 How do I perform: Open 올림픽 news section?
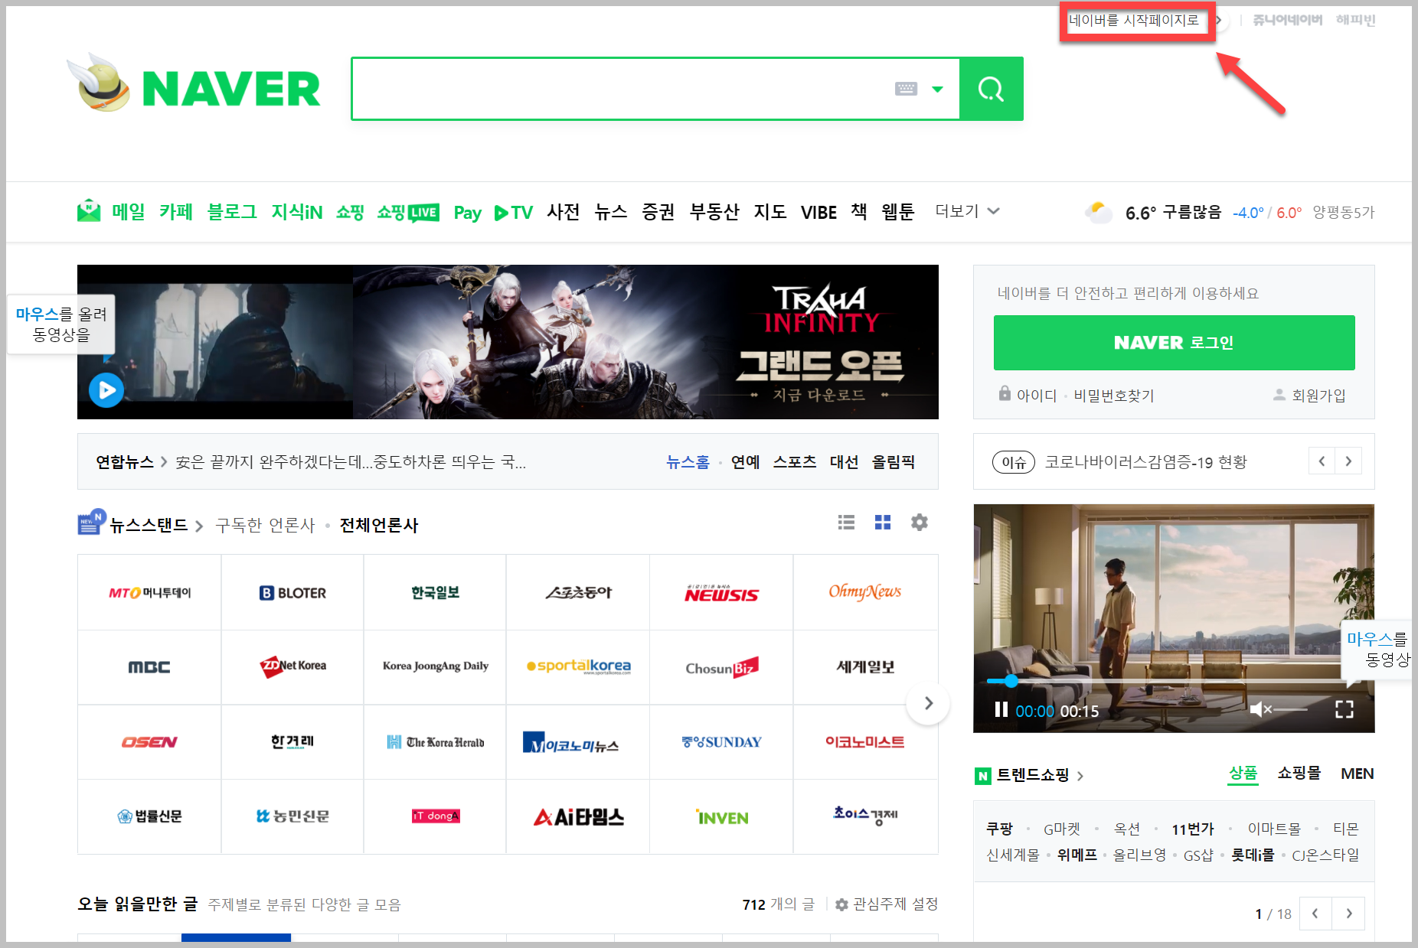pyautogui.click(x=894, y=462)
